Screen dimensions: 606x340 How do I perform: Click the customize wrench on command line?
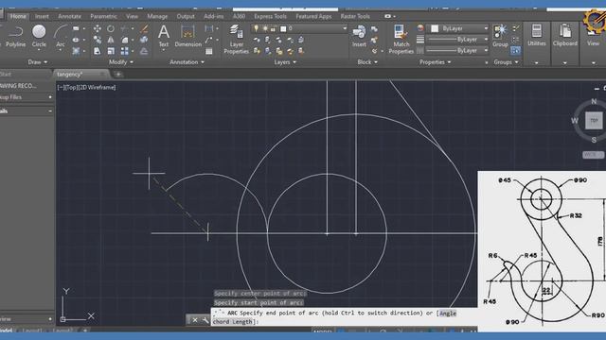(205, 320)
